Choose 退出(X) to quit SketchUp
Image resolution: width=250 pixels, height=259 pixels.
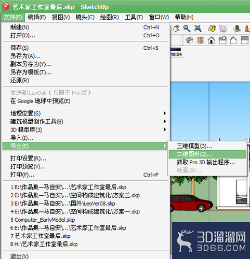pos(86,256)
